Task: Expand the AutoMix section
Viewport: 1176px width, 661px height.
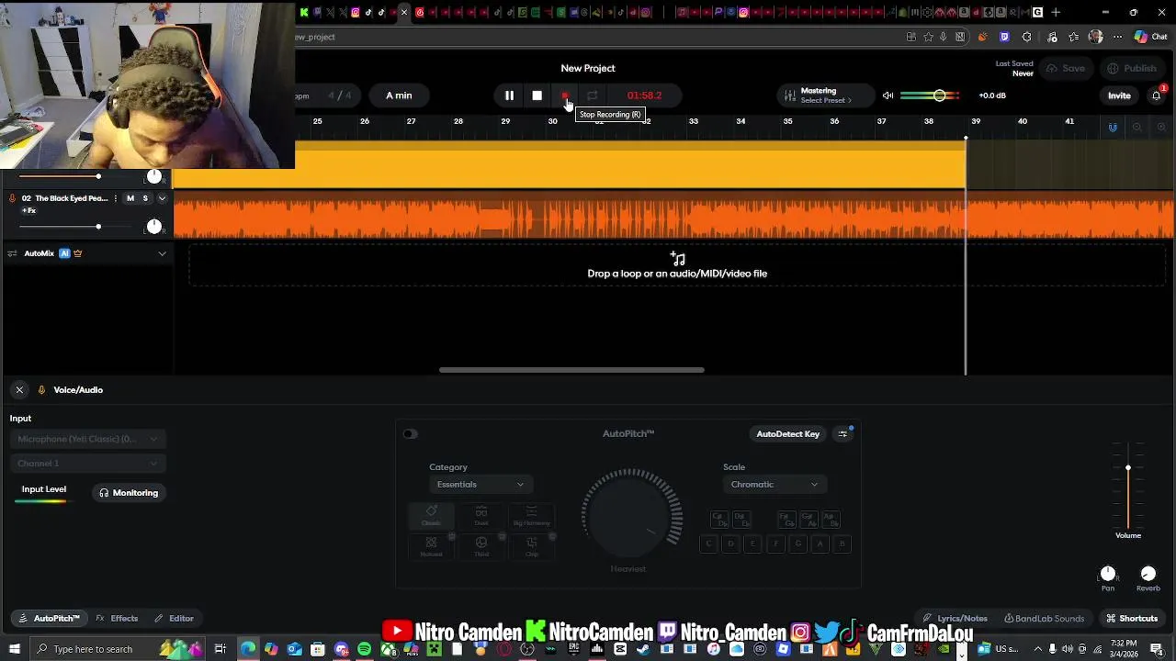Action: coord(163,253)
